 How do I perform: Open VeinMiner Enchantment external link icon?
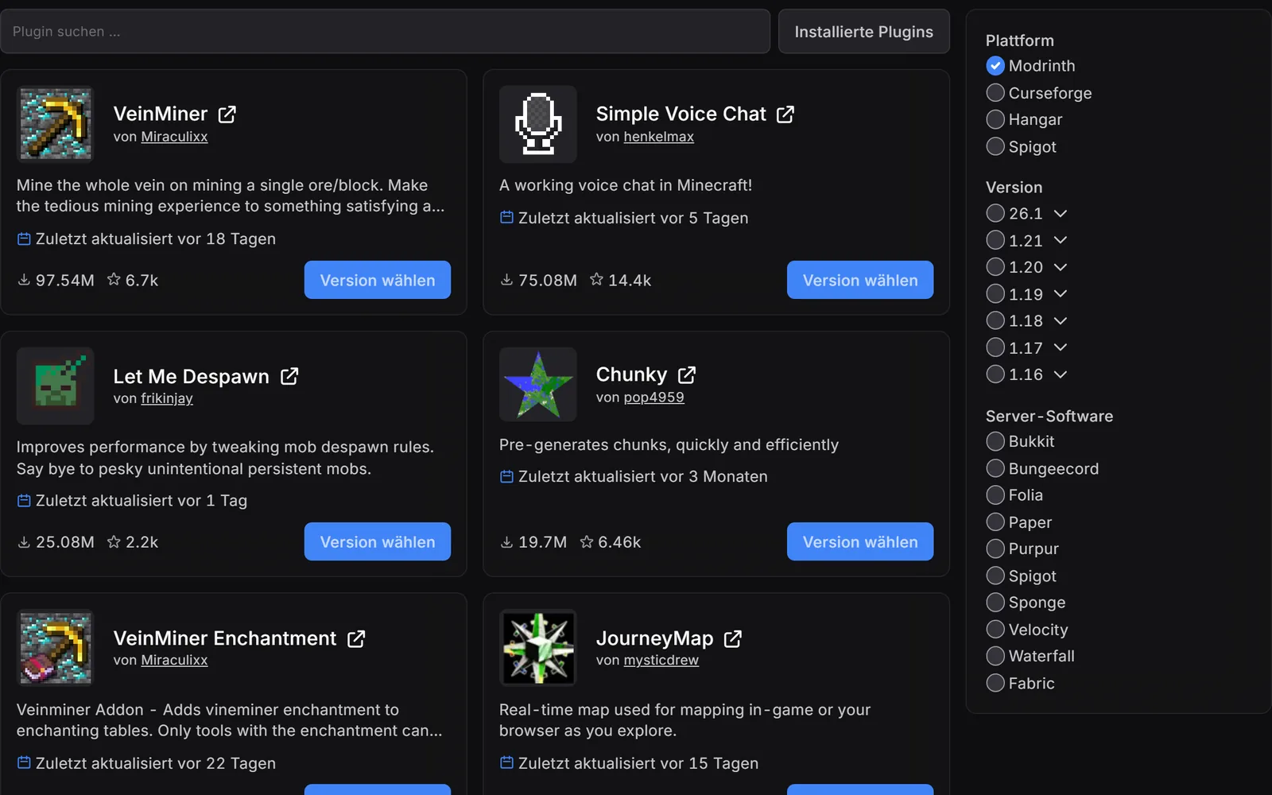click(356, 638)
